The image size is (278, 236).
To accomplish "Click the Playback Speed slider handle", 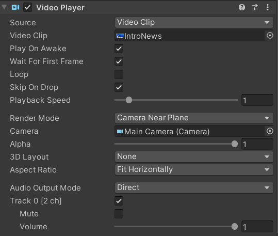I will tap(129, 100).
